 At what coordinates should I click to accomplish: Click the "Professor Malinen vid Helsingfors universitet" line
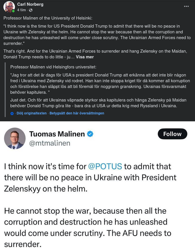point(53,67)
